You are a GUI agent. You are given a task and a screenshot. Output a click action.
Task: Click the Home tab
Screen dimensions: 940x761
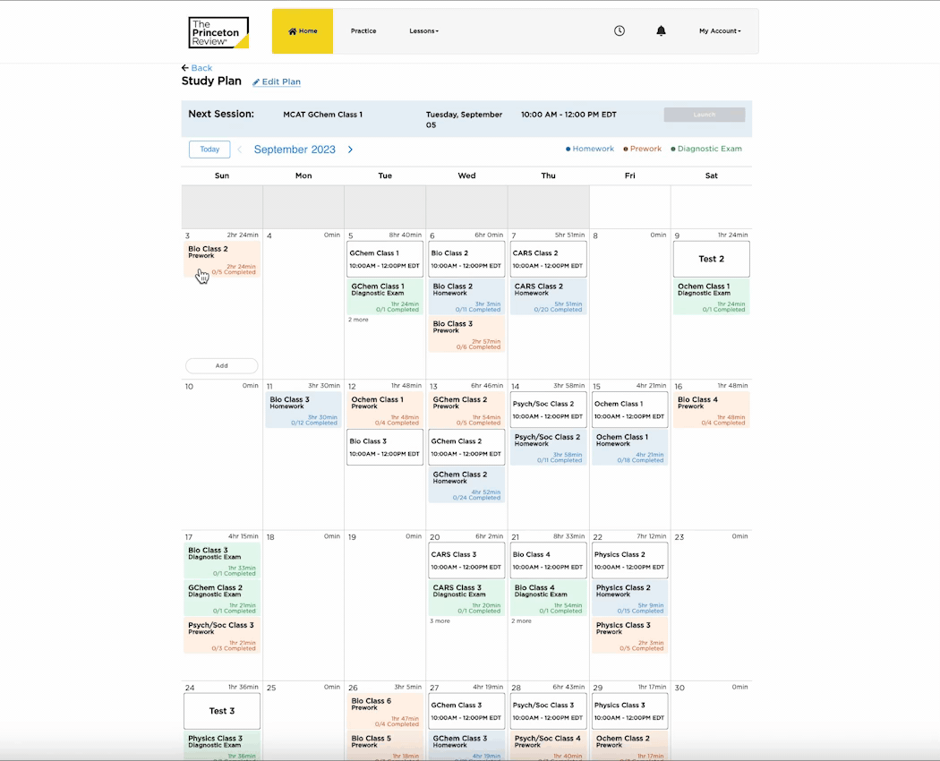coord(303,31)
